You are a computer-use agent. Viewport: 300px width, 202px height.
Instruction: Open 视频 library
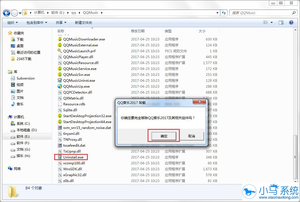[20, 85]
